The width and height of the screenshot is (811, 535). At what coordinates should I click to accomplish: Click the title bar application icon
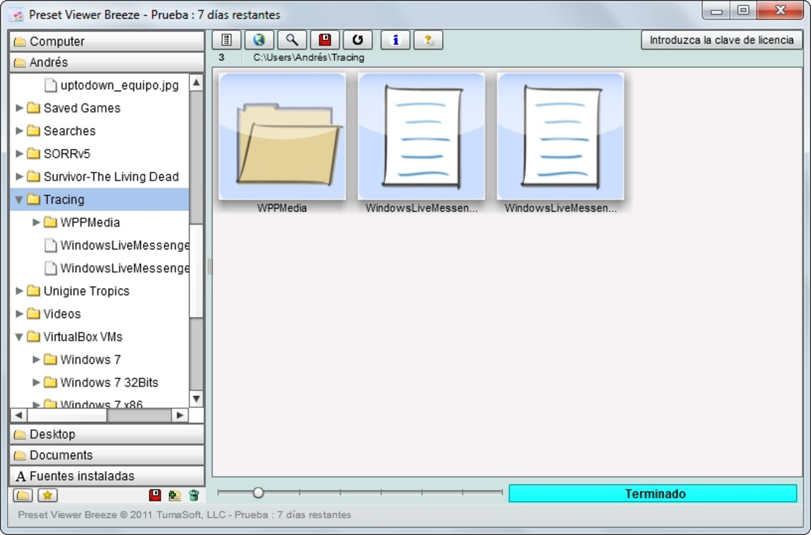point(17,15)
